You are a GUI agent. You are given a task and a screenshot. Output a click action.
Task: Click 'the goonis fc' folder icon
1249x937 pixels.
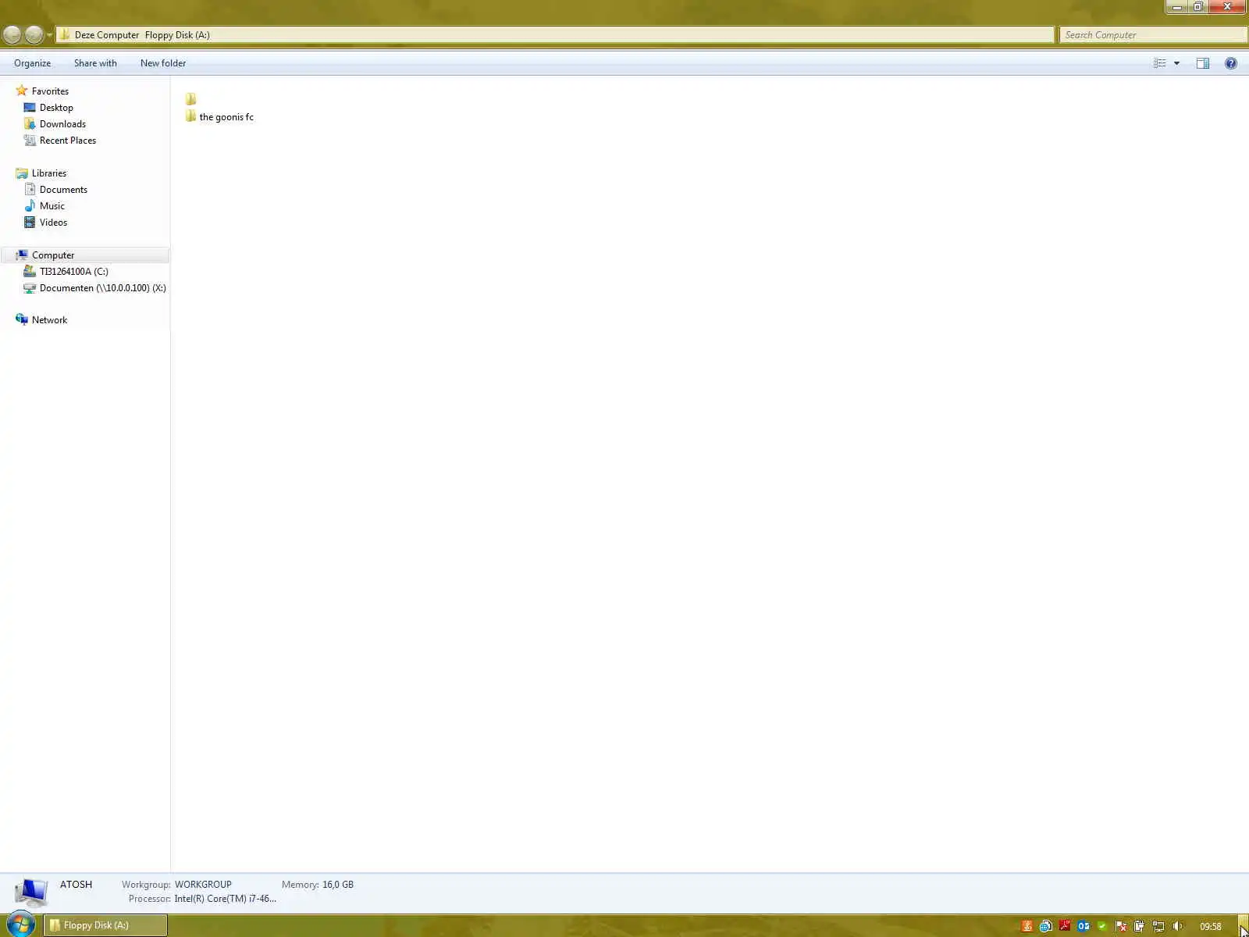(191, 116)
